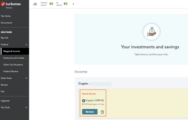Collapse refund banner with left chevron
This screenshot has height=120, width=188.
tap(73, 4)
